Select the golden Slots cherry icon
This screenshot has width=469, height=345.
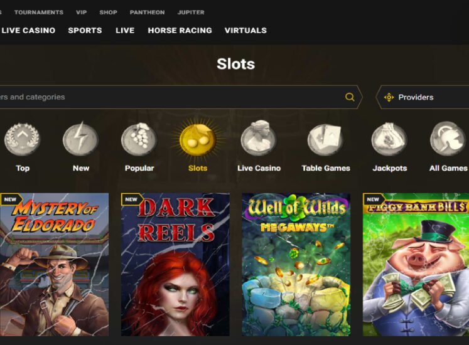[x=198, y=139]
